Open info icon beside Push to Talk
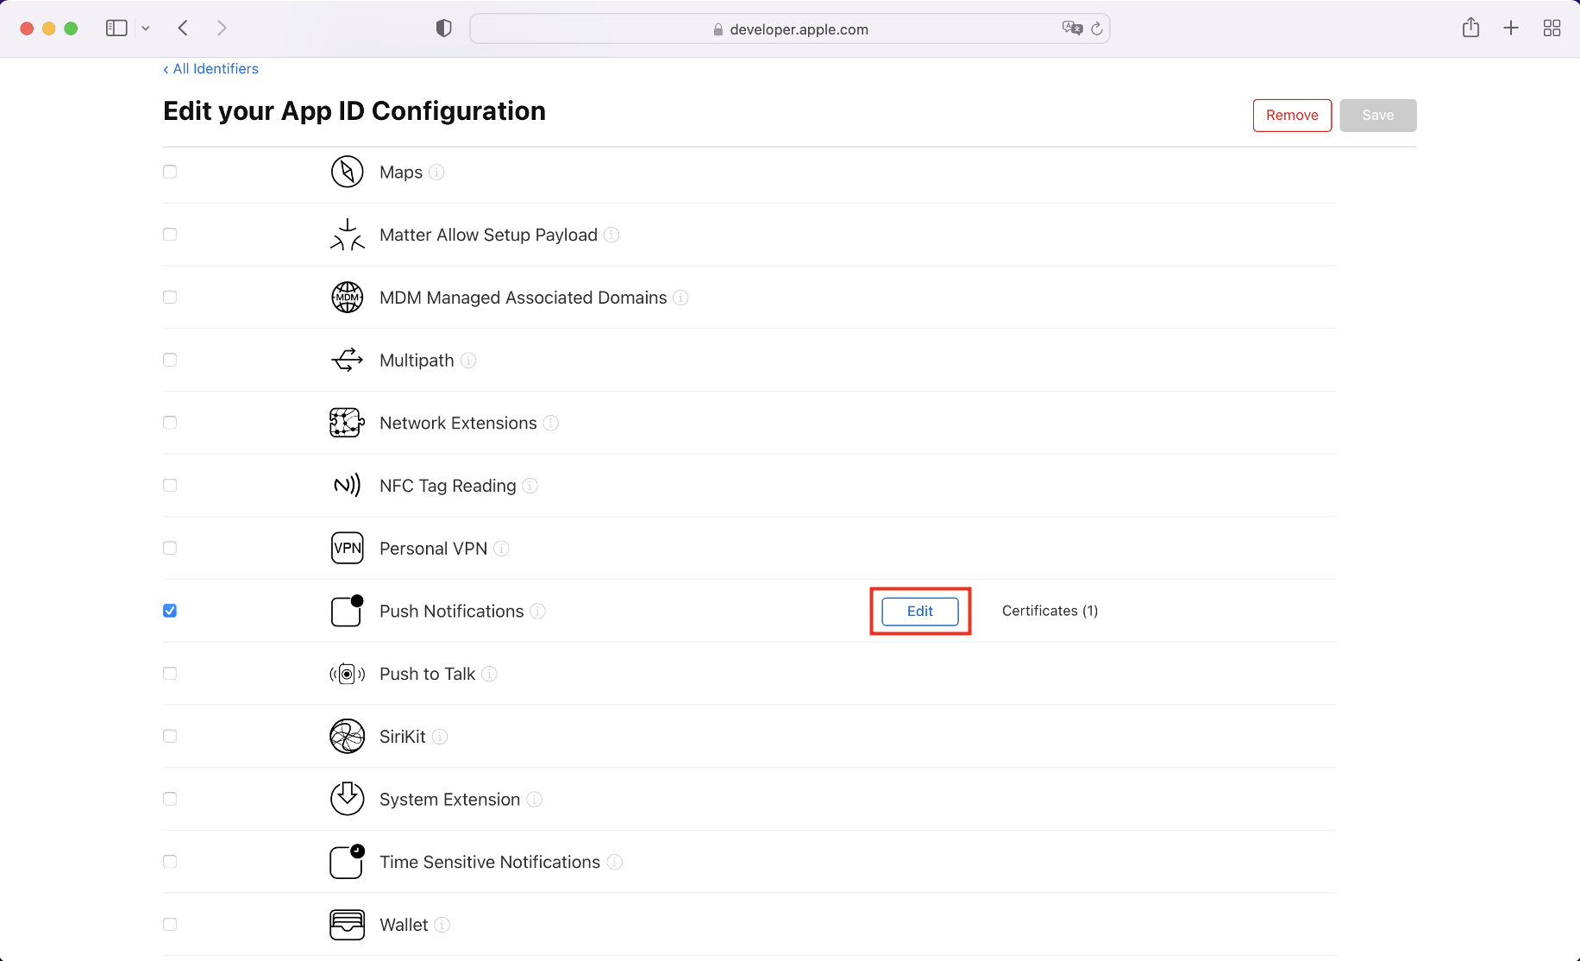1580x961 pixels. 489,674
